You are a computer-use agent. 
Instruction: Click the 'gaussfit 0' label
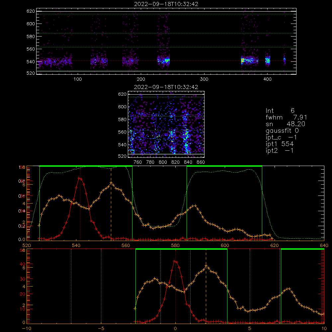[x=282, y=130]
